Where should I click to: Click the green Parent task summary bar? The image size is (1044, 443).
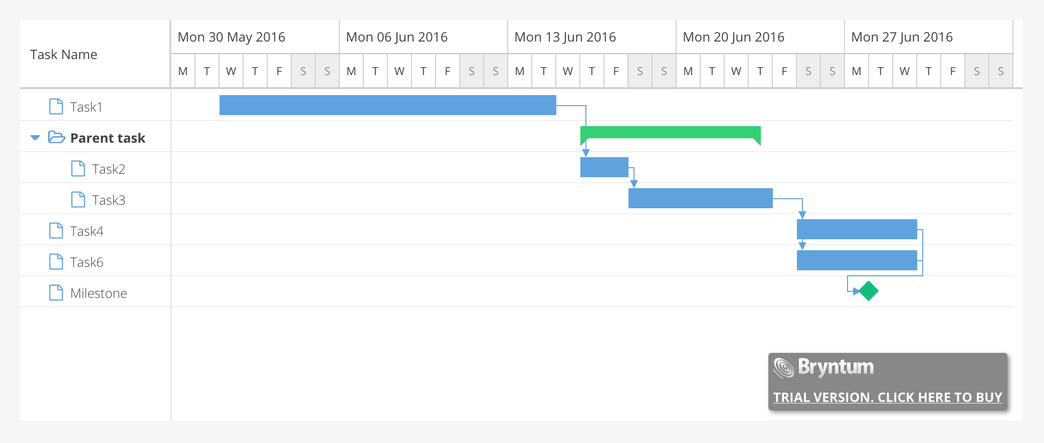pos(670,132)
